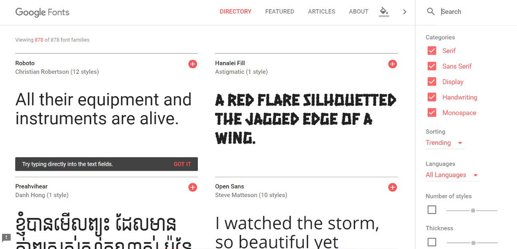Uncheck the Monospace category

[x=432, y=113]
